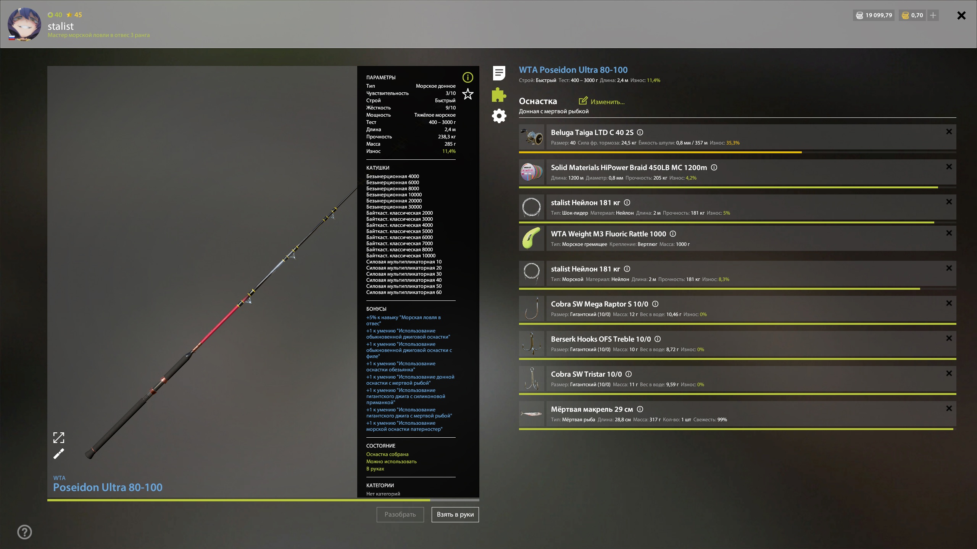Show info for WTA Weight M3 Fluoric Rattle
Viewport: 977px width, 549px height.
pyautogui.click(x=672, y=234)
